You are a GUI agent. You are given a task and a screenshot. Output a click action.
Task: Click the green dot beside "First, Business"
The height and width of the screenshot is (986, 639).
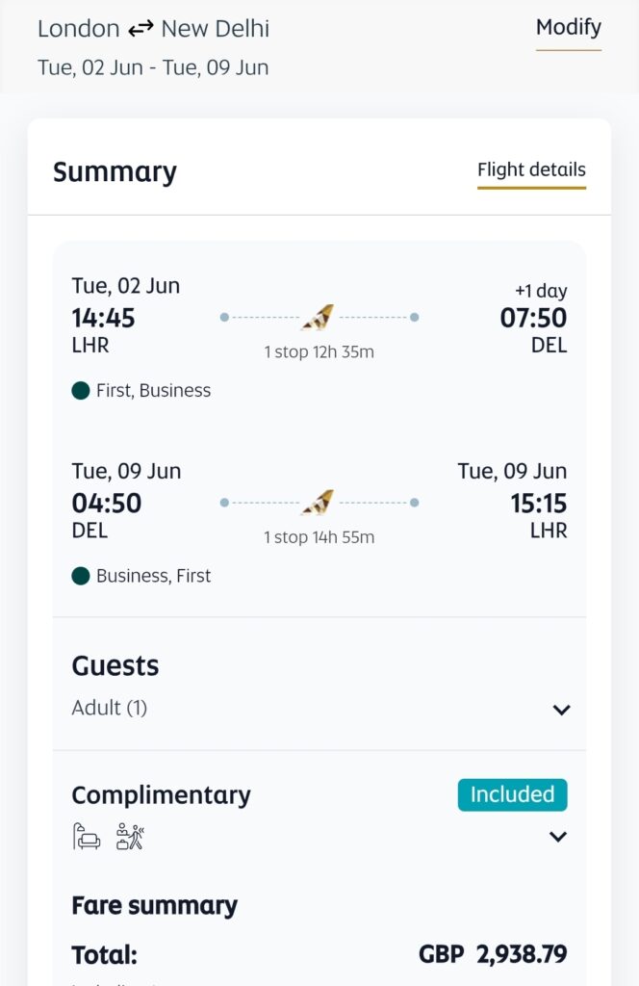(81, 391)
